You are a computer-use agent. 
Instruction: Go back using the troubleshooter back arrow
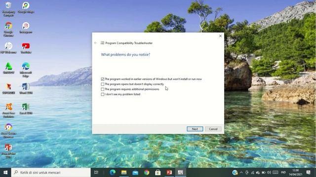pos(95,43)
